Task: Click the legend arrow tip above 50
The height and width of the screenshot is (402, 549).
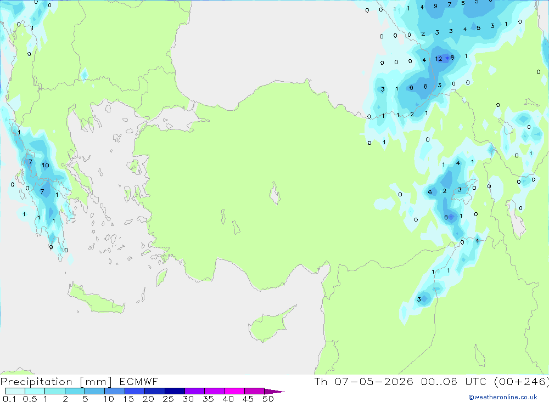Action: [274, 391]
